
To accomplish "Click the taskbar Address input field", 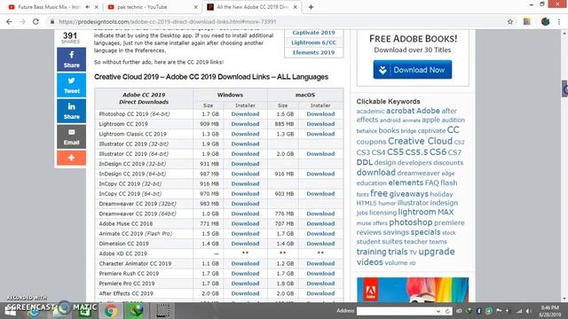I will [396, 311].
